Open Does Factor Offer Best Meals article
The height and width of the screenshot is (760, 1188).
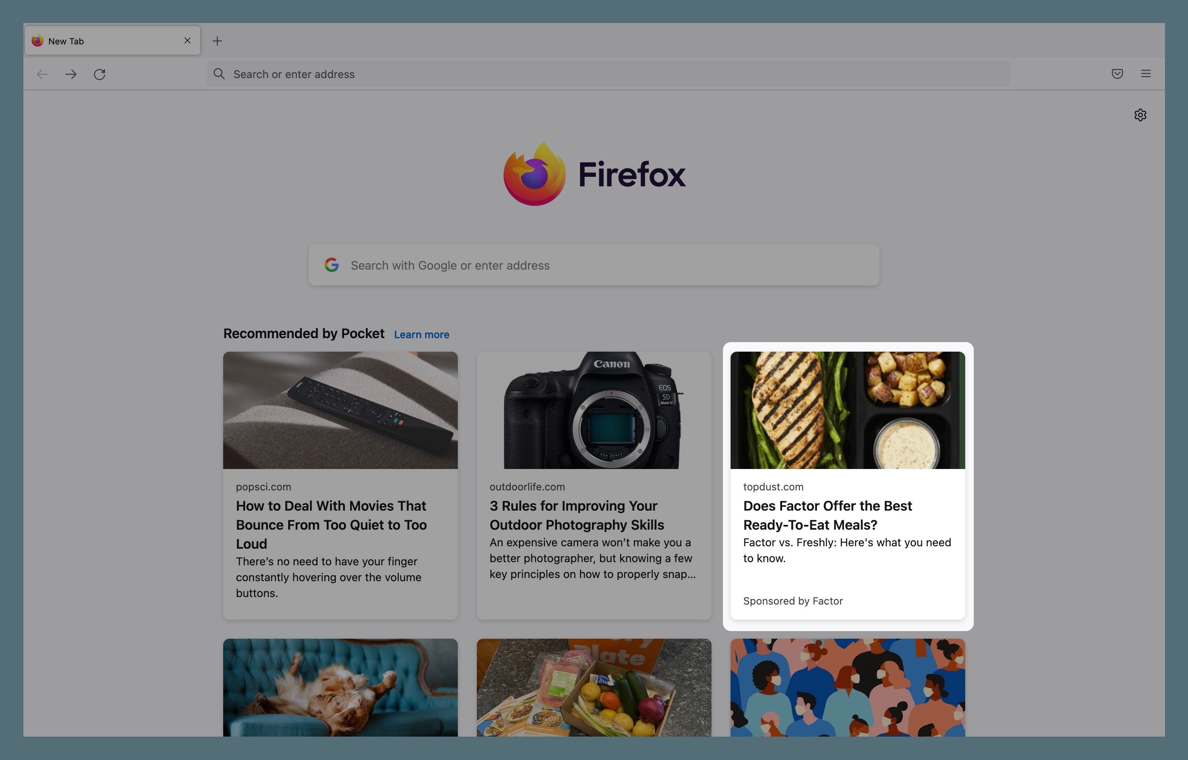tap(827, 515)
